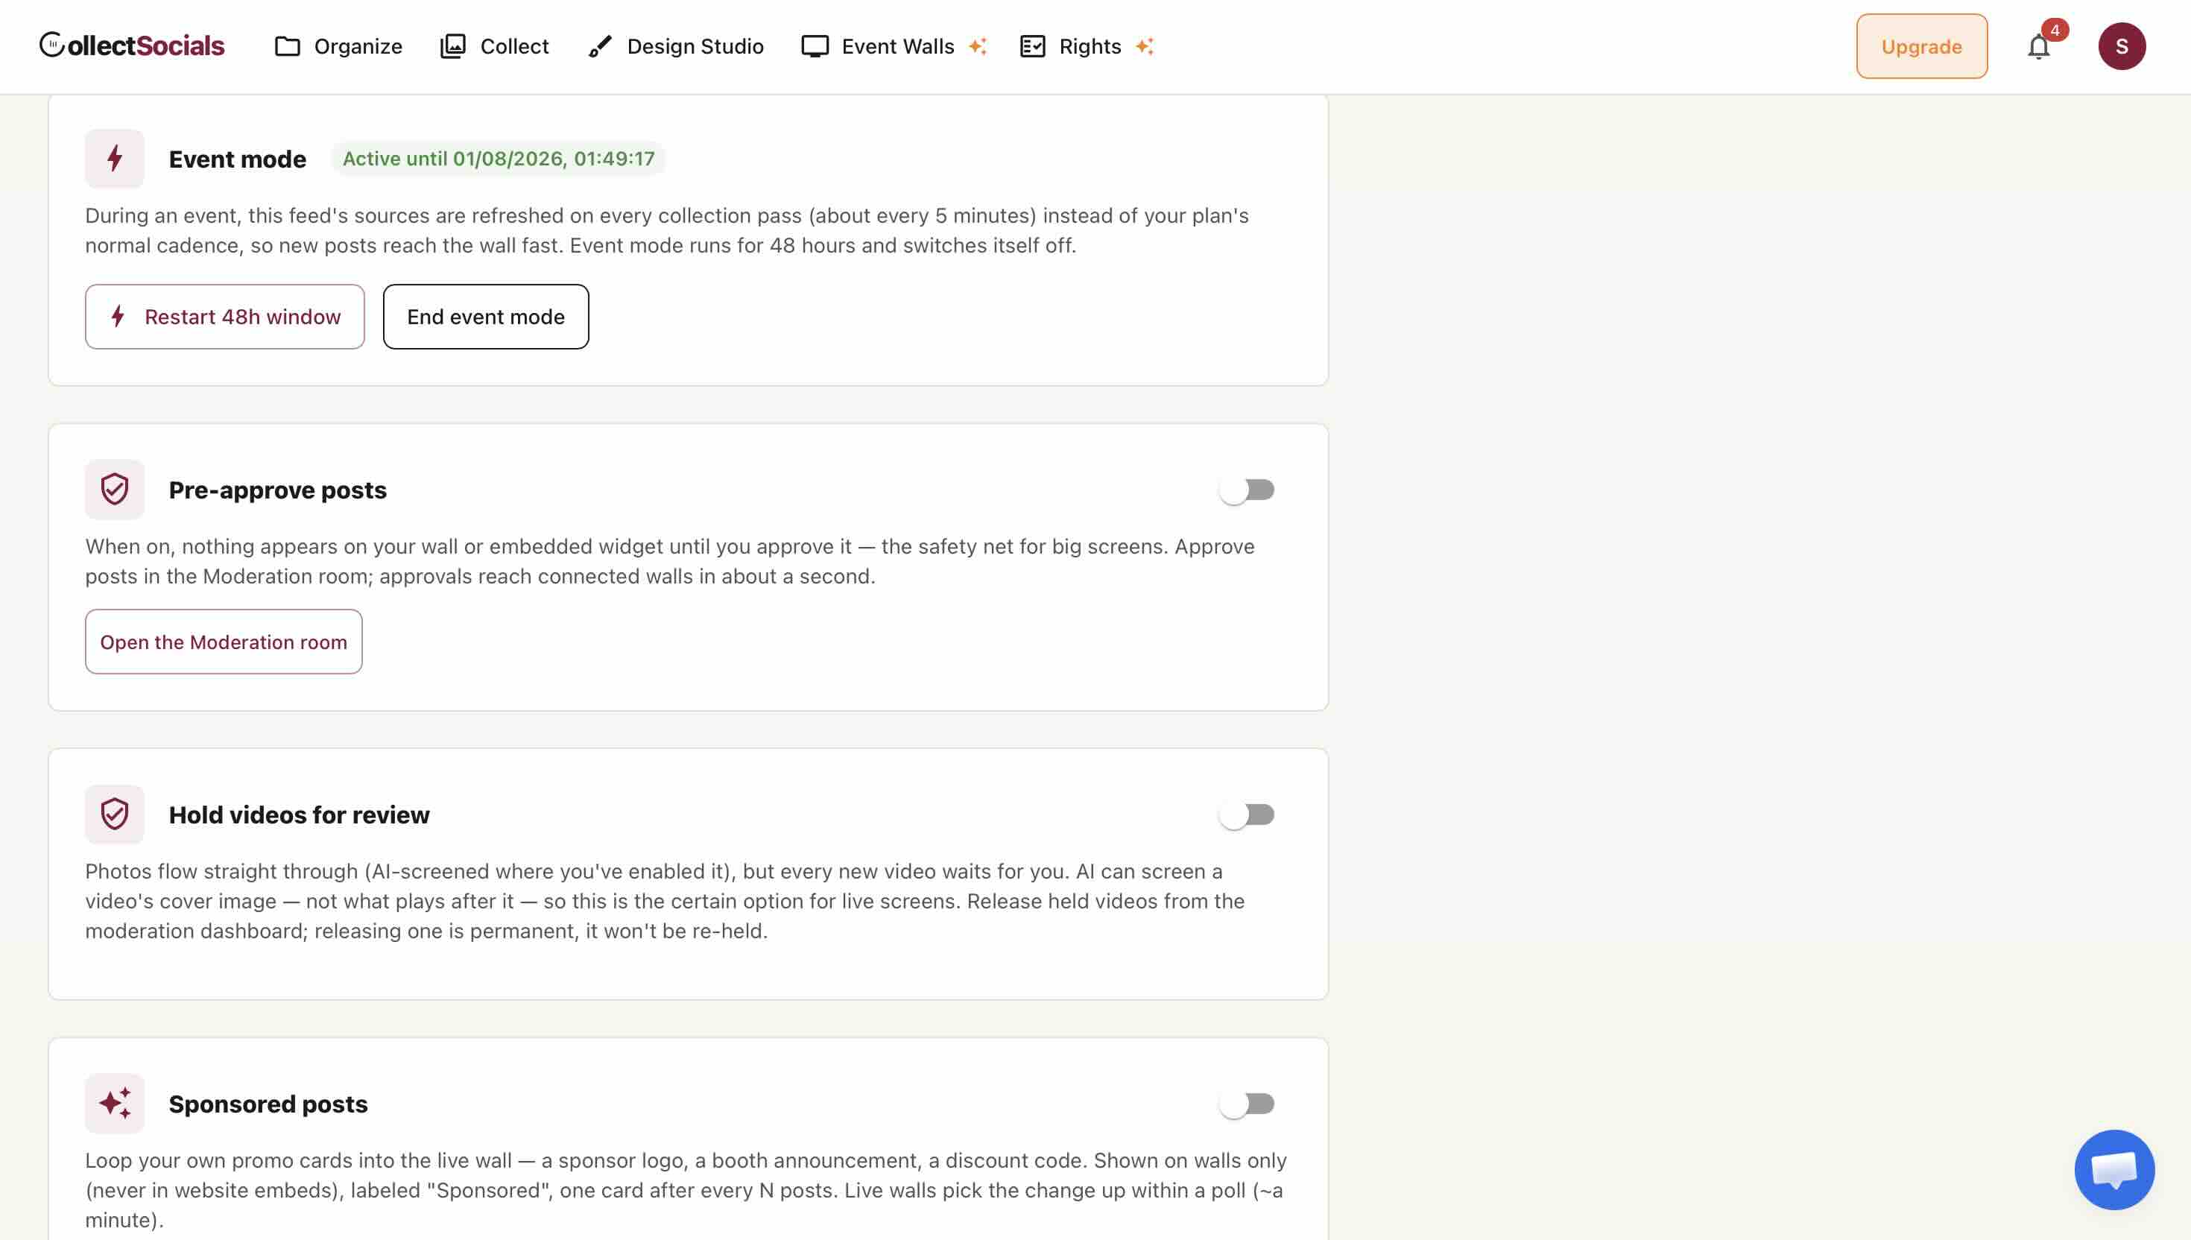The image size is (2191, 1240).
Task: Click the Pre-approve posts shield icon
Action: (x=115, y=490)
